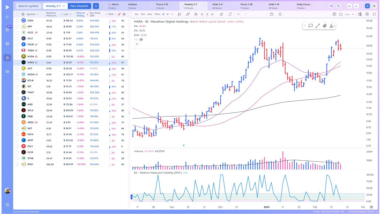Click the folder icon beside 'new'

click(x=341, y=14)
